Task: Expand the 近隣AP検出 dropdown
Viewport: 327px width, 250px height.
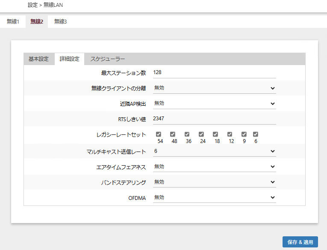Action: [x=214, y=104]
